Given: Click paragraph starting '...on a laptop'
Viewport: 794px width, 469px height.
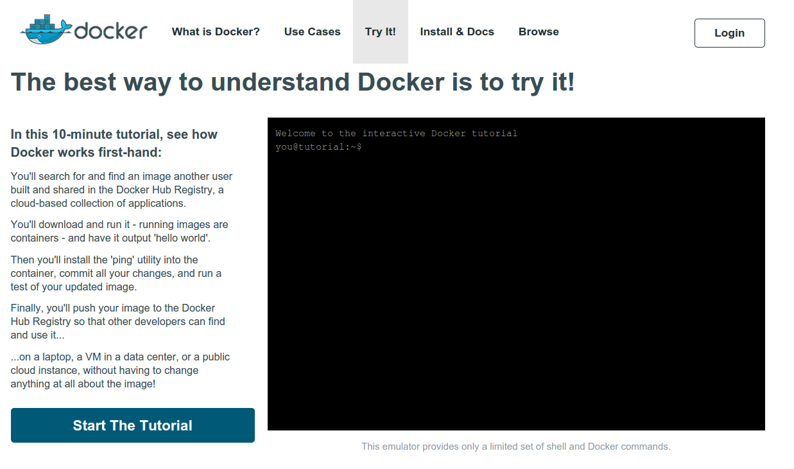Looking at the screenshot, I should [120, 370].
